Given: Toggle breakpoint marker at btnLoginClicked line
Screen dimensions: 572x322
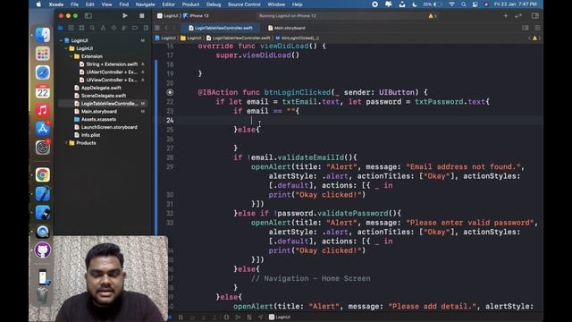Looking at the screenshot, I should (170, 92).
